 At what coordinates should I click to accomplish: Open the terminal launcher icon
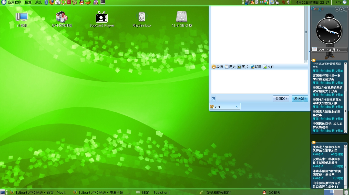(x=102, y=2)
